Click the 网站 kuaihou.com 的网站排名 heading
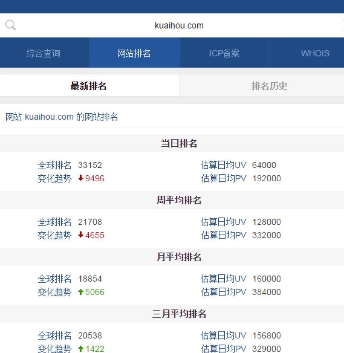 (x=62, y=117)
